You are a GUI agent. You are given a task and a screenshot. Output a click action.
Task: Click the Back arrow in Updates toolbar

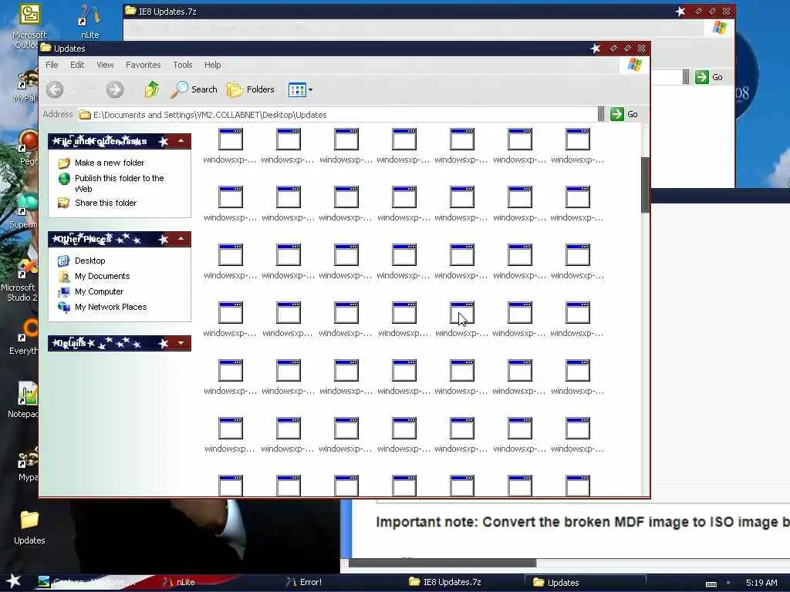[55, 89]
